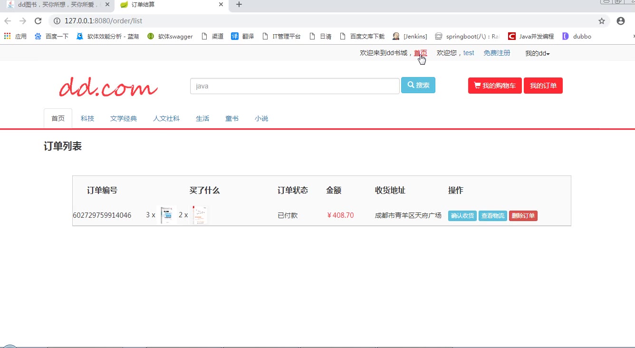635x348 pixels.
Task: Open 我的订单 button
Action: (x=543, y=86)
